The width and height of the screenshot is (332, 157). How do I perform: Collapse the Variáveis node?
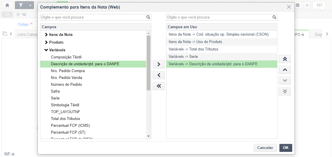46,50
